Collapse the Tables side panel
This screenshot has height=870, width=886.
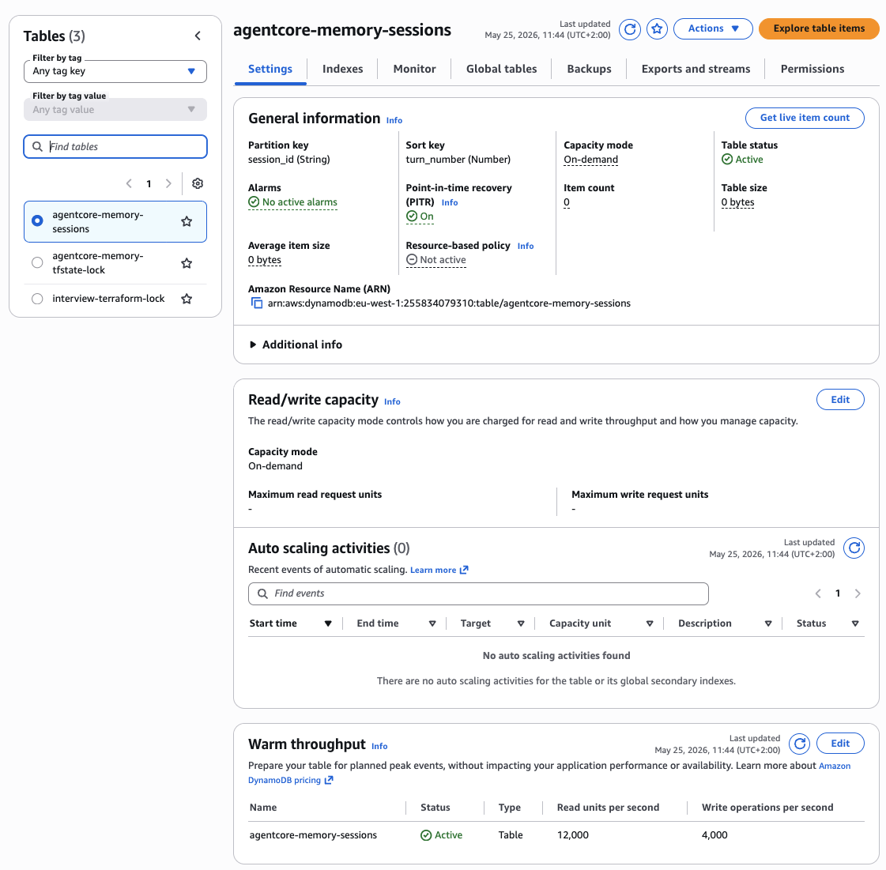pos(198,36)
